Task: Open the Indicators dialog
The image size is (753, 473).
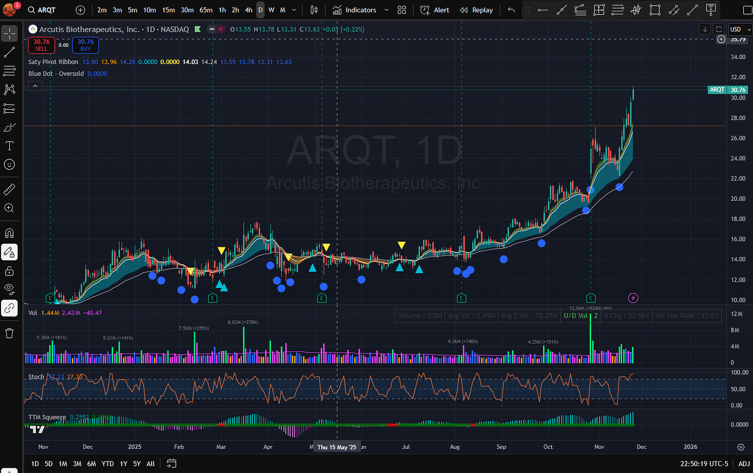Action: point(354,10)
